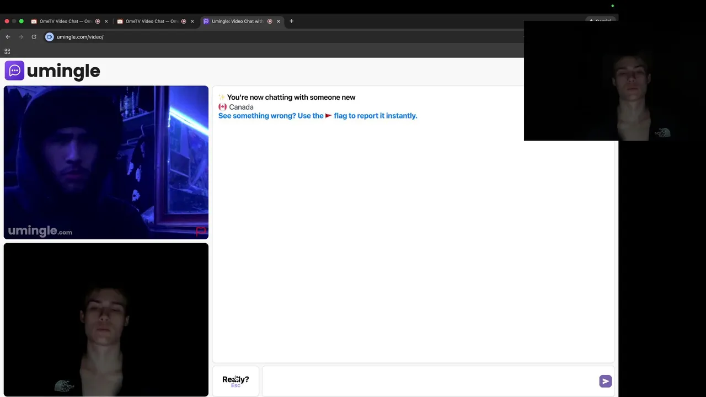The width and height of the screenshot is (706, 397).
Task: Send the chat message with purple arrow button
Action: (605, 381)
